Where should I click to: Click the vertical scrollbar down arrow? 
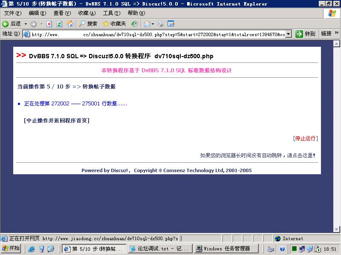coord(336,229)
